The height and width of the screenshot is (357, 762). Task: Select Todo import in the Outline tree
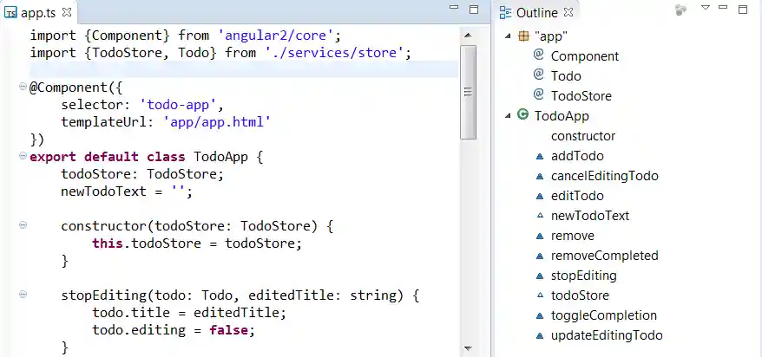click(x=566, y=76)
